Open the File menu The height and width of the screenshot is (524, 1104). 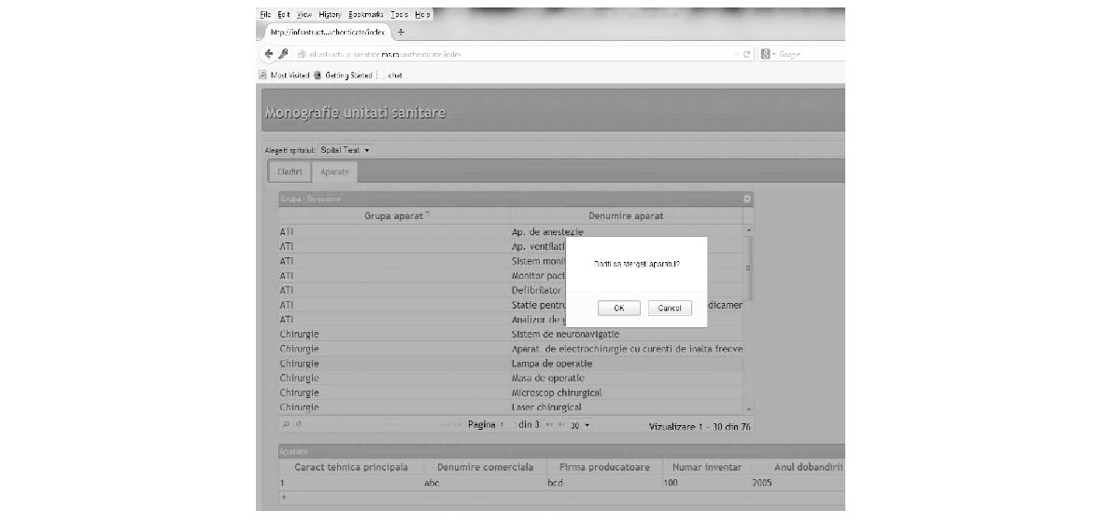click(264, 14)
